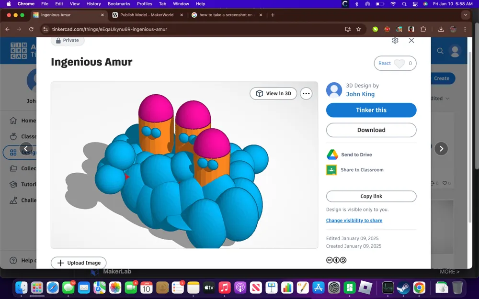The image size is (479, 299).
Task: Go to next design arrow
Action: pos(441,149)
